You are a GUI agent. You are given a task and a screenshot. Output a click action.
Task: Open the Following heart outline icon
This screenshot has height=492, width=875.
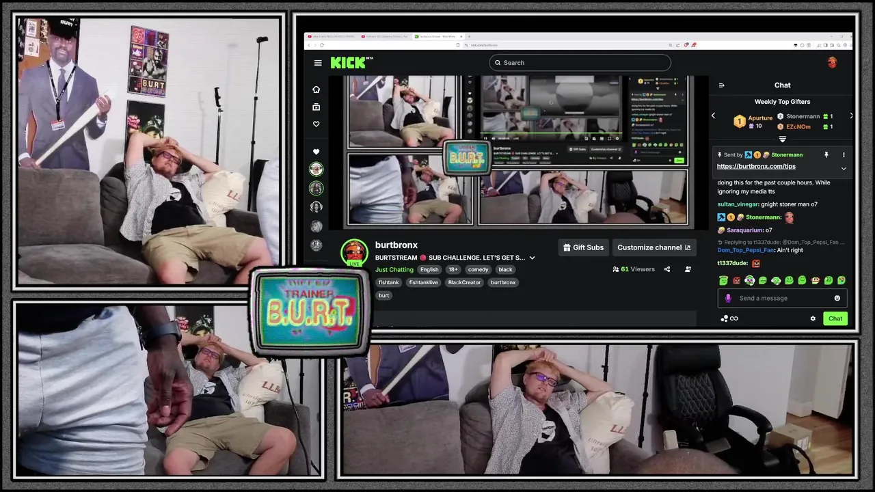316,124
